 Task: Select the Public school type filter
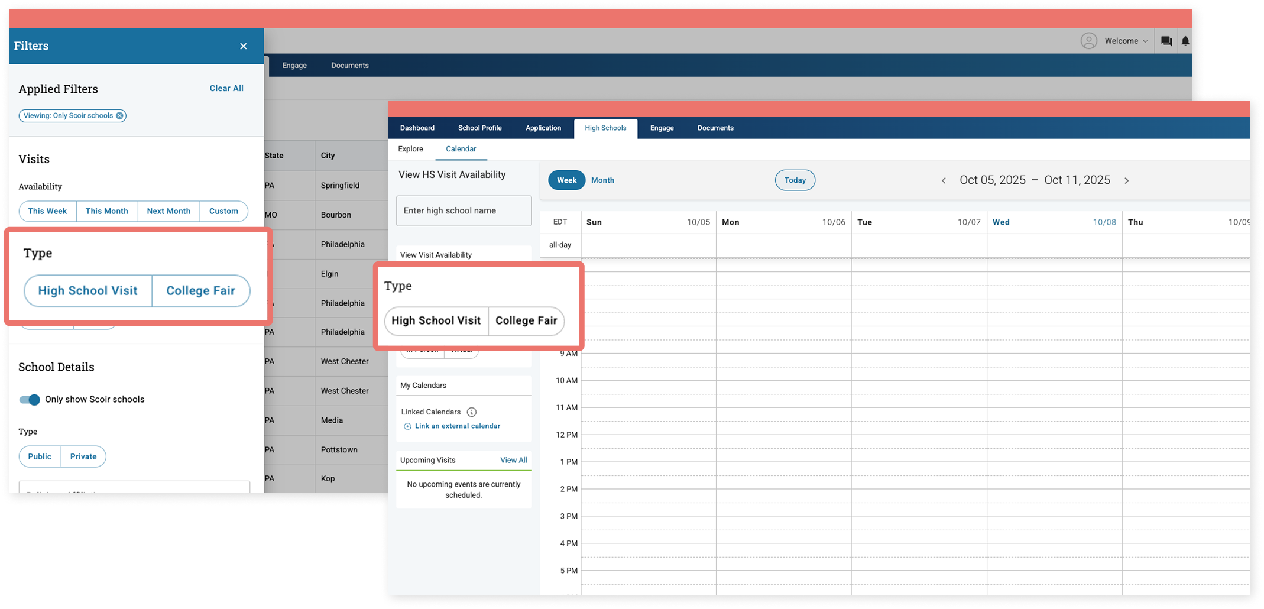40,456
